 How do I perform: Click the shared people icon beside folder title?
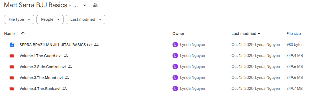pyautogui.click(x=95, y=5)
